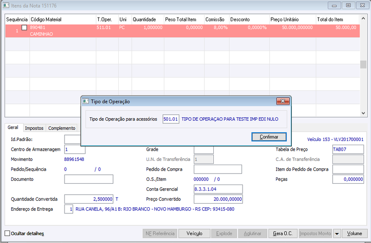Close the Tipo de Operação dialog
This screenshot has width=371, height=243.
coord(283,101)
